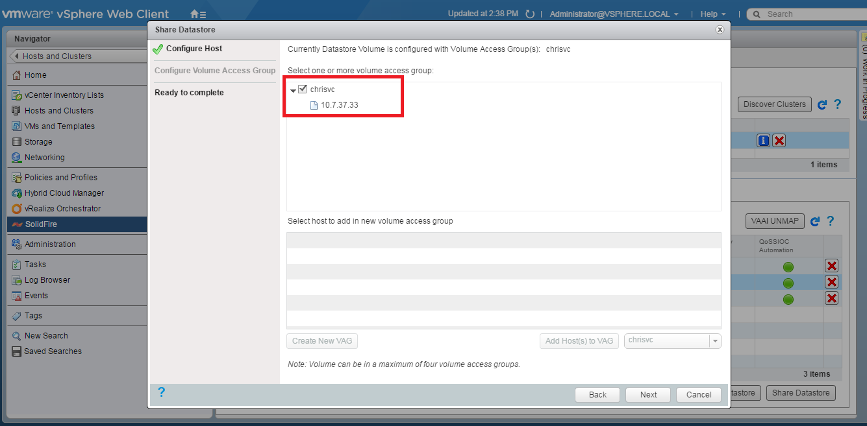
Task: Open wizard help question mark icon
Action: [x=162, y=392]
